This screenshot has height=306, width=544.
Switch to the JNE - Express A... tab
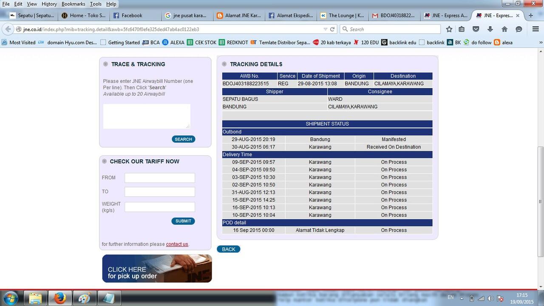446,15
